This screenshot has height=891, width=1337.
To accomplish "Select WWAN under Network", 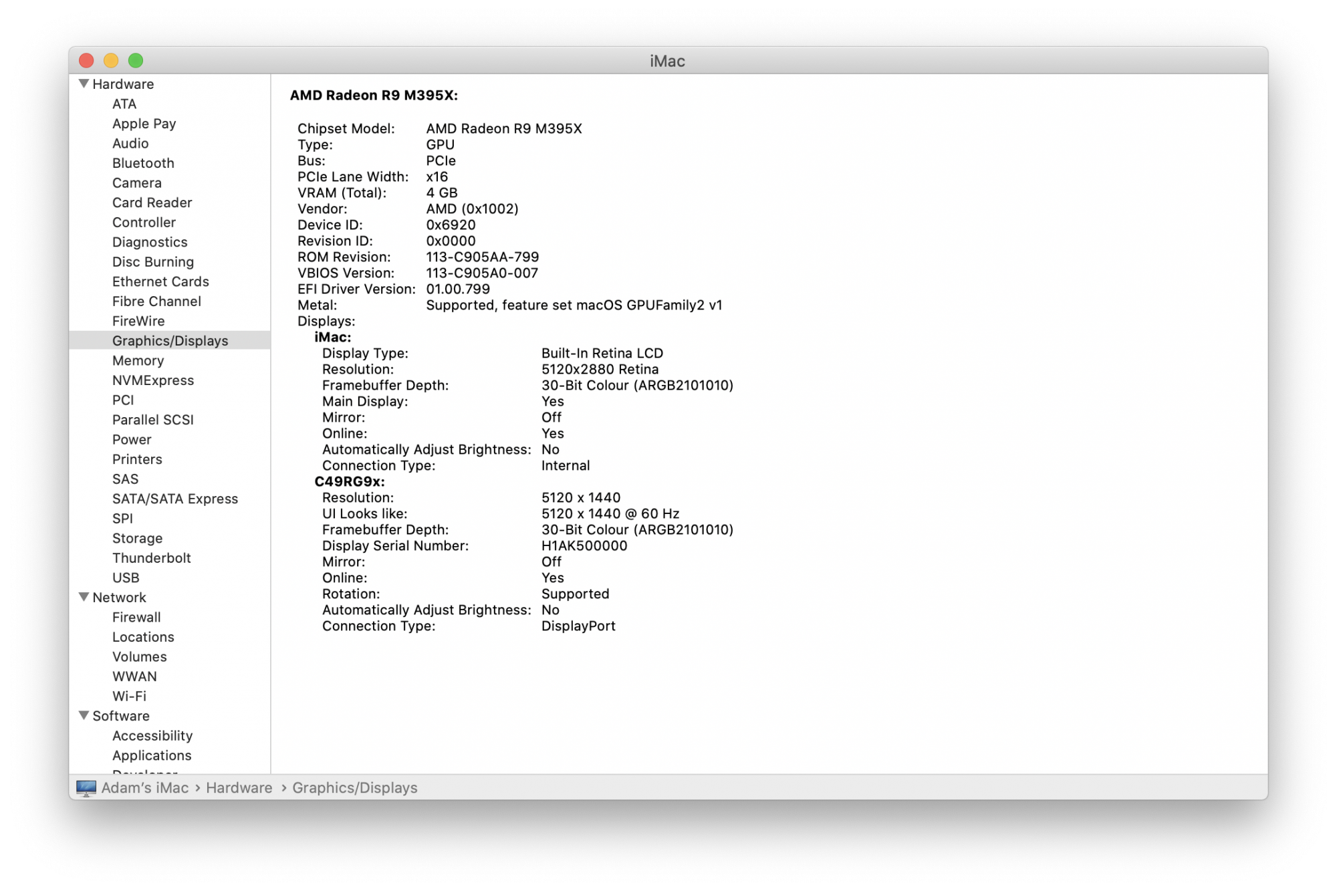I will coord(134,676).
